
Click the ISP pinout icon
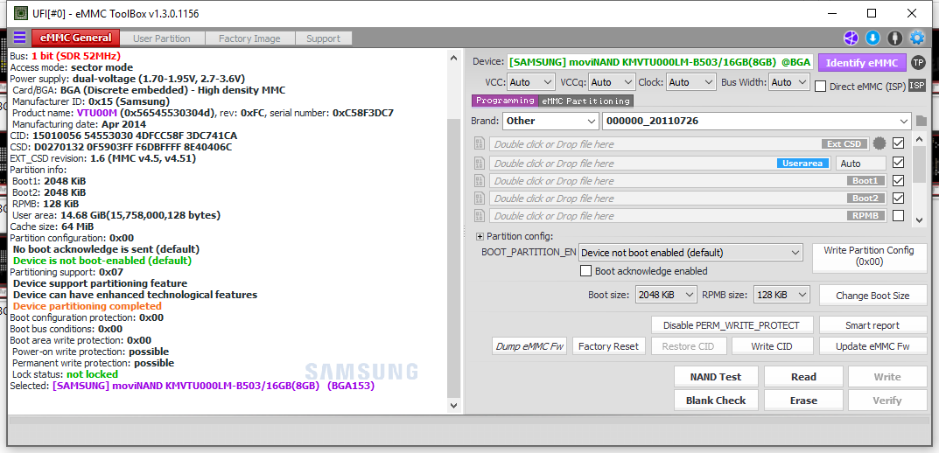916,85
